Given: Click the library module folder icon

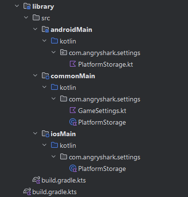Looking at the screenshot, I should [x=27, y=6].
